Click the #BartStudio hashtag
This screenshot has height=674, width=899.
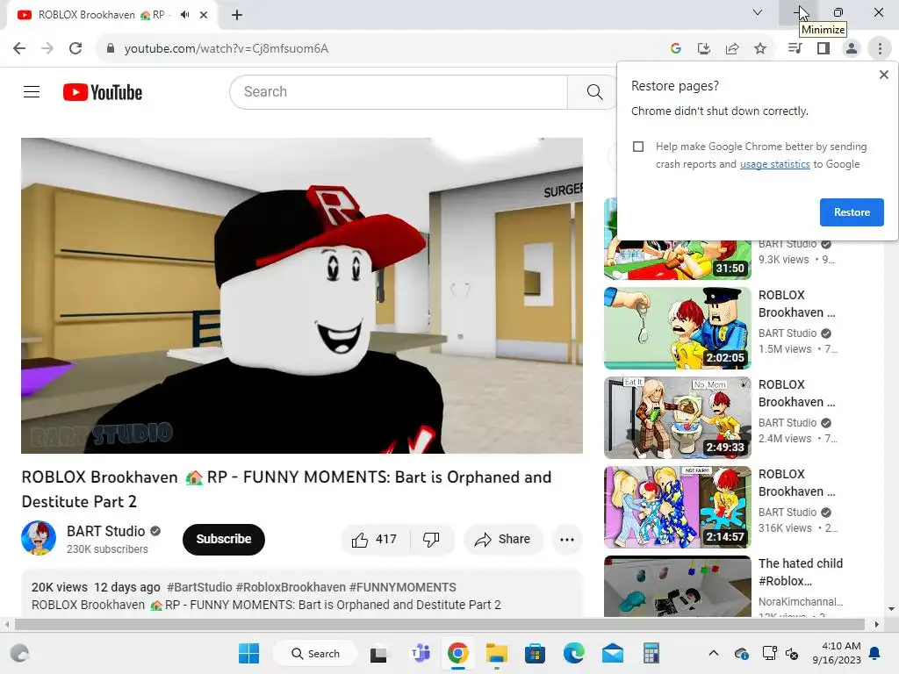point(199,587)
